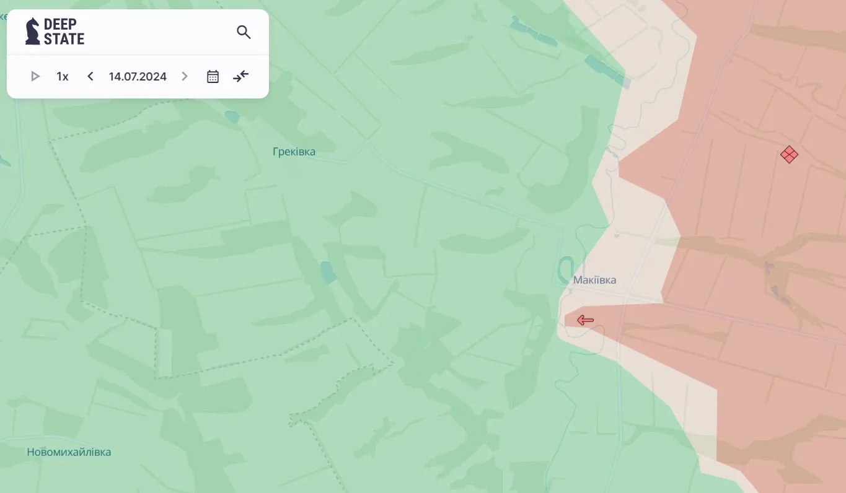
Task: Open the search magnifier
Action: [x=244, y=32]
